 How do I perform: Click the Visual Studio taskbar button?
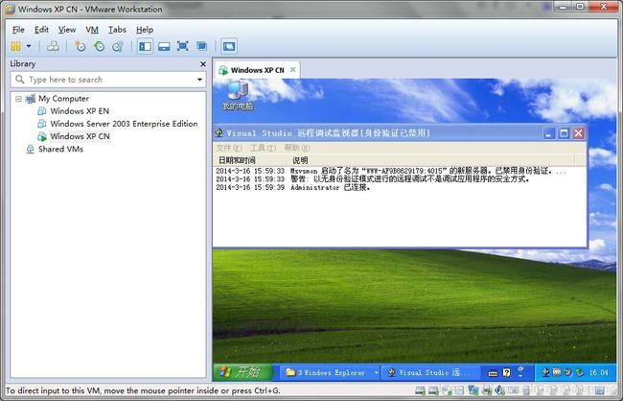[x=430, y=373]
